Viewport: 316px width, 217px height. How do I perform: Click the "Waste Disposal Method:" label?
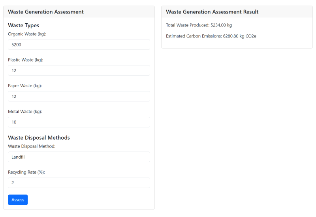[32, 146]
